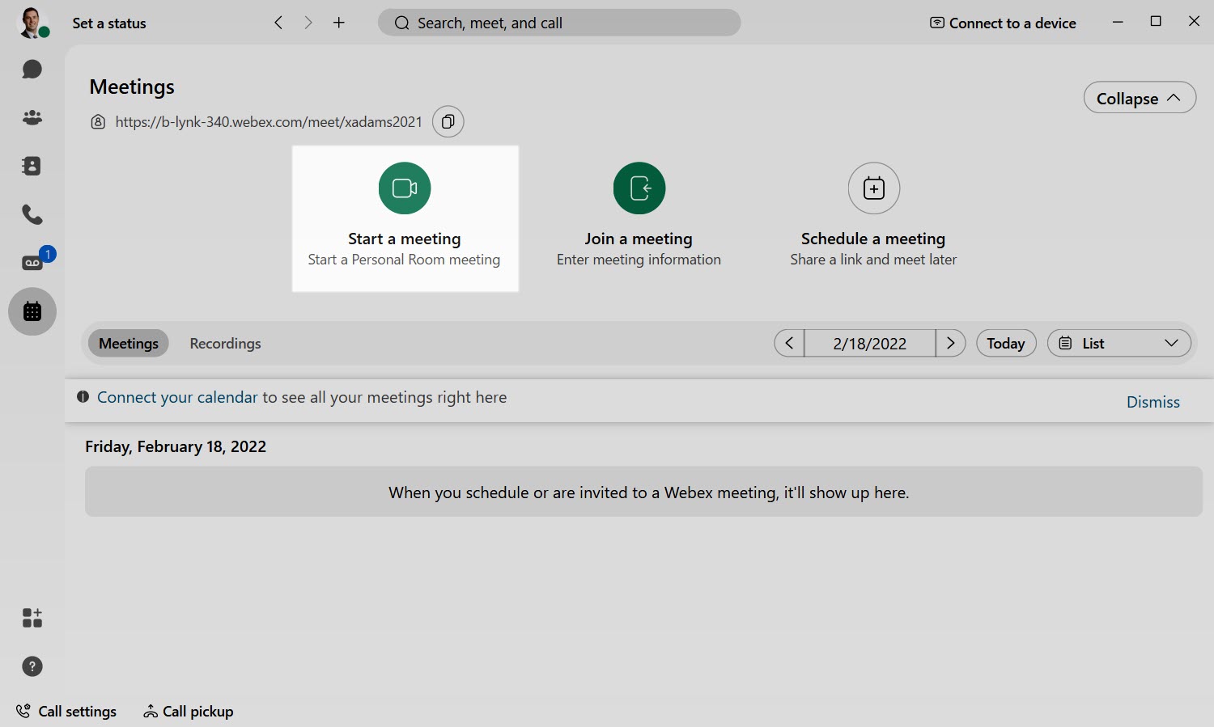Click Set a status
Image resolution: width=1214 pixels, height=727 pixels.
coord(109,23)
